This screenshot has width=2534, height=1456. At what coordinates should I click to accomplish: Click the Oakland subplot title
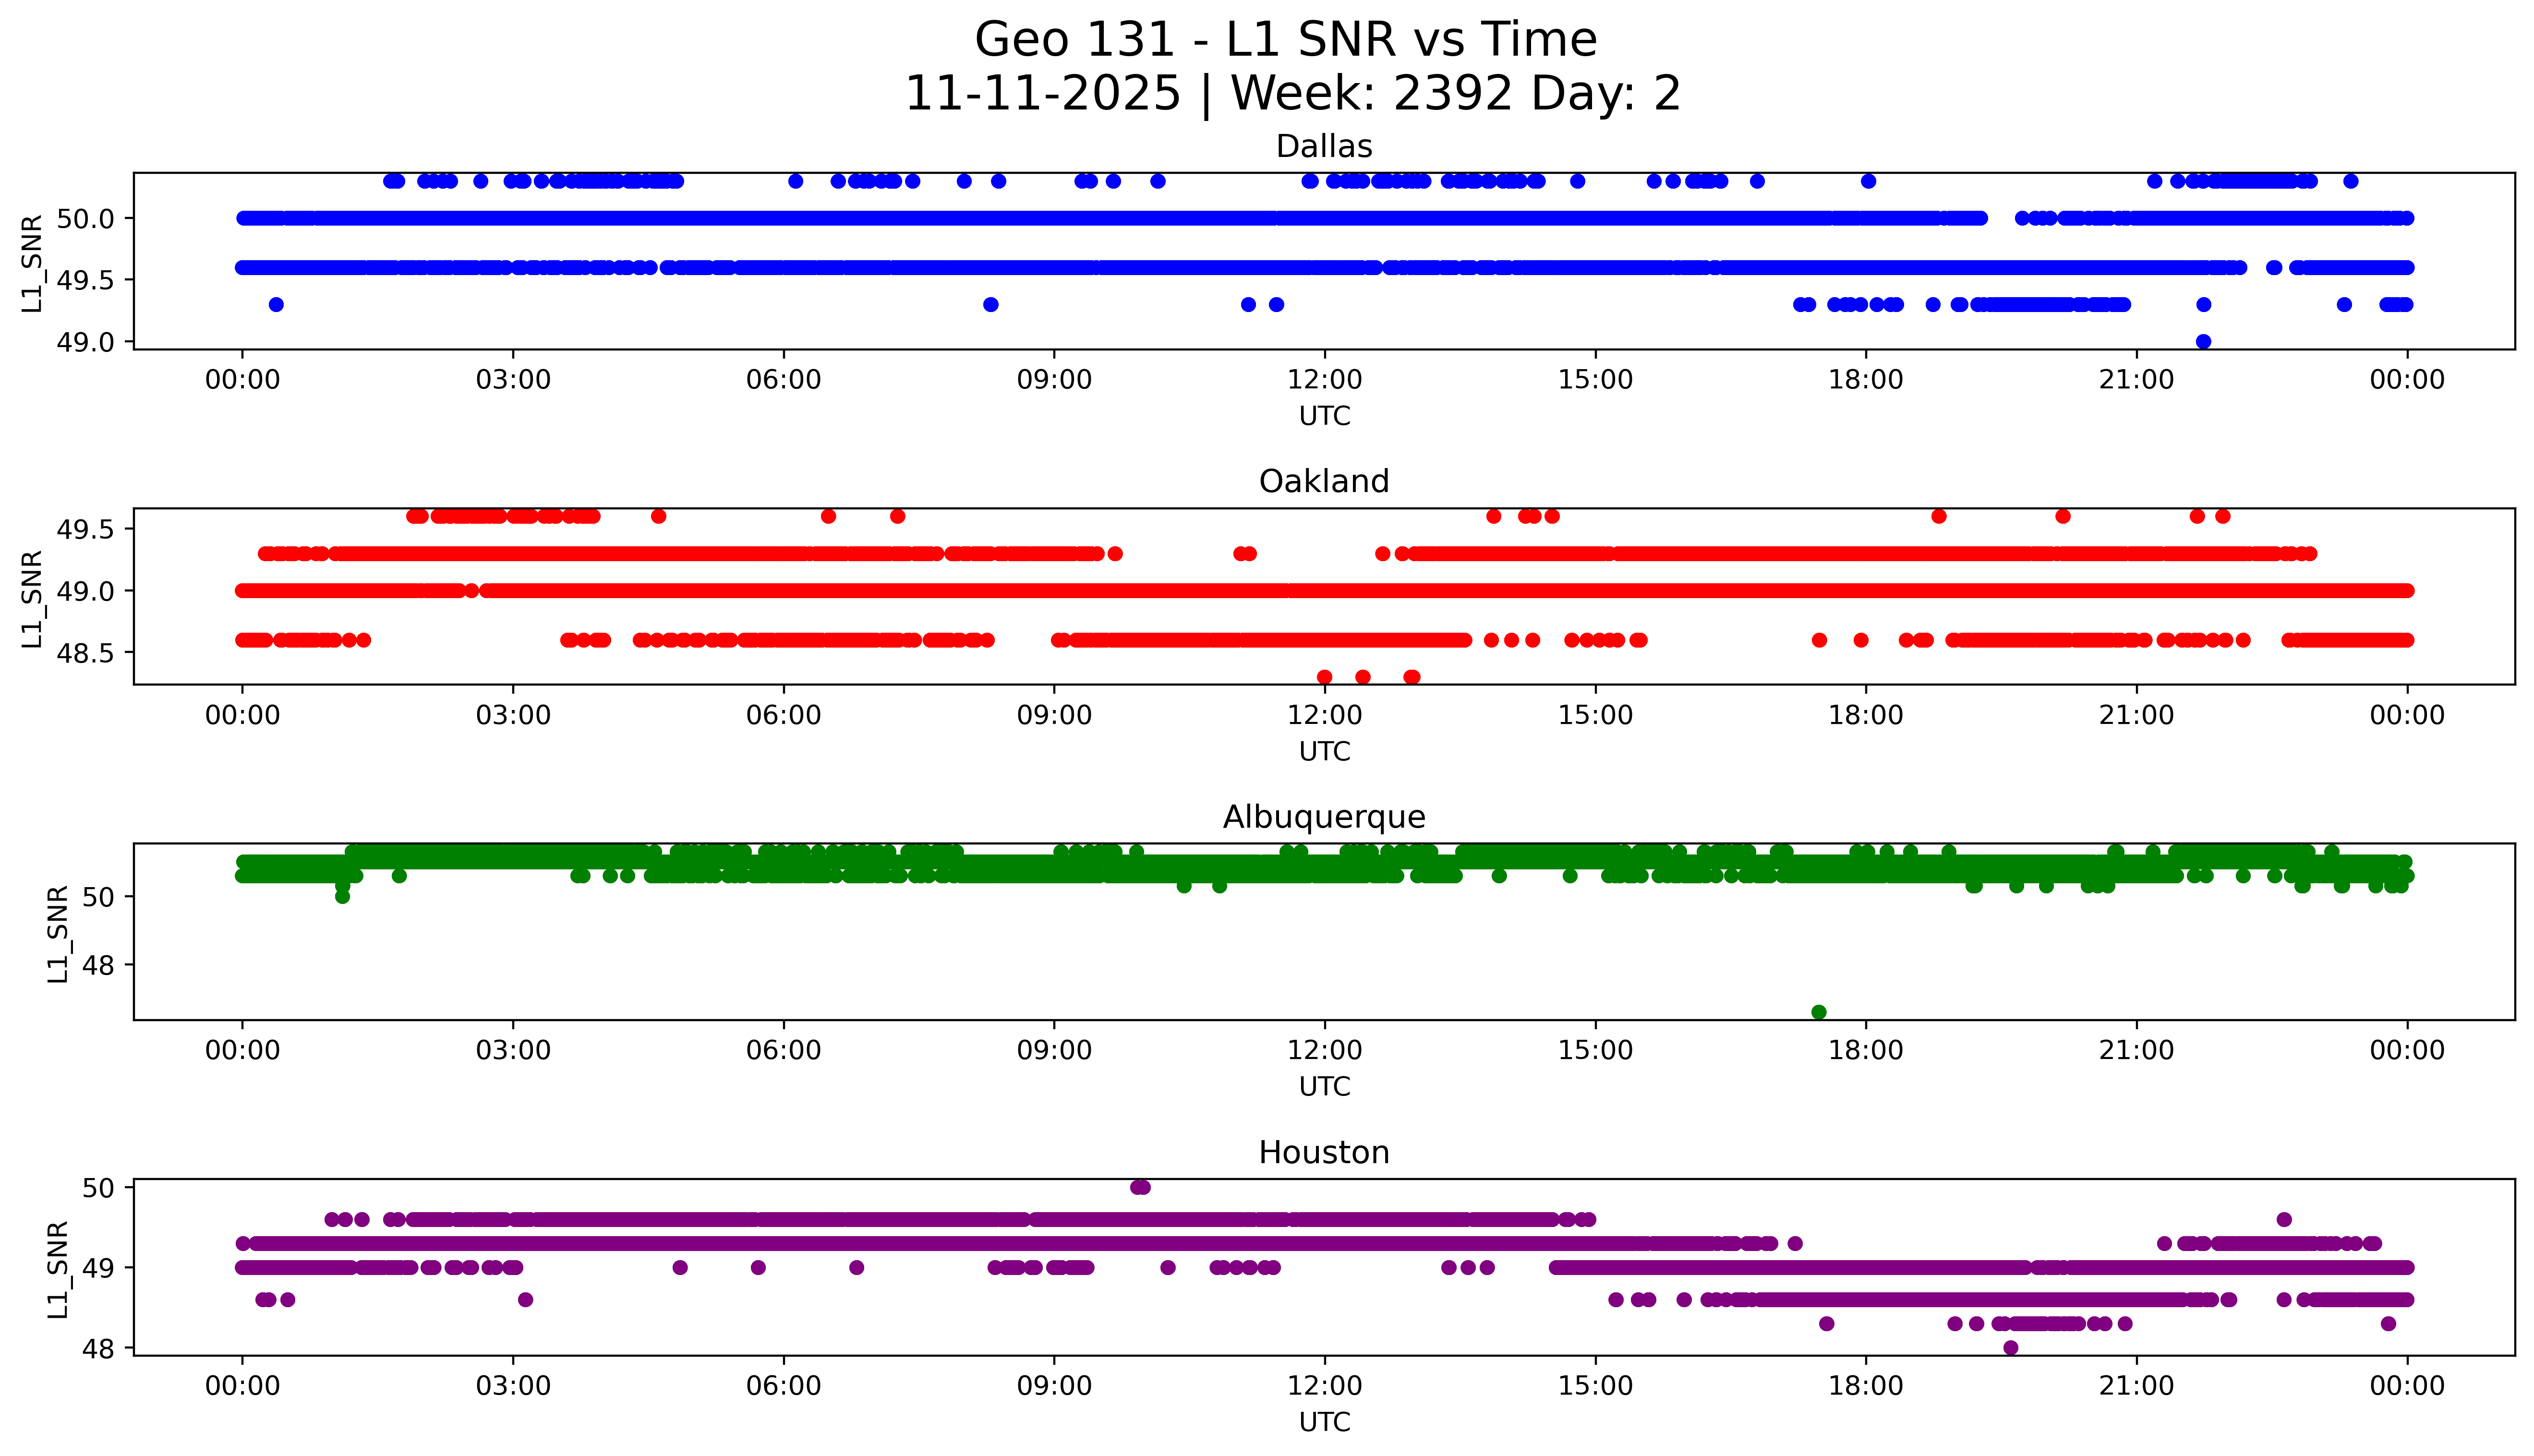[1324, 481]
